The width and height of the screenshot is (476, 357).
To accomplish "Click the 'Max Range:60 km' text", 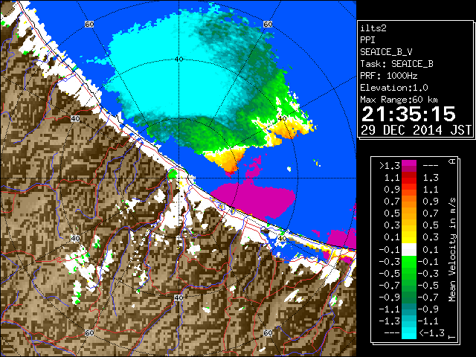I will (x=399, y=100).
